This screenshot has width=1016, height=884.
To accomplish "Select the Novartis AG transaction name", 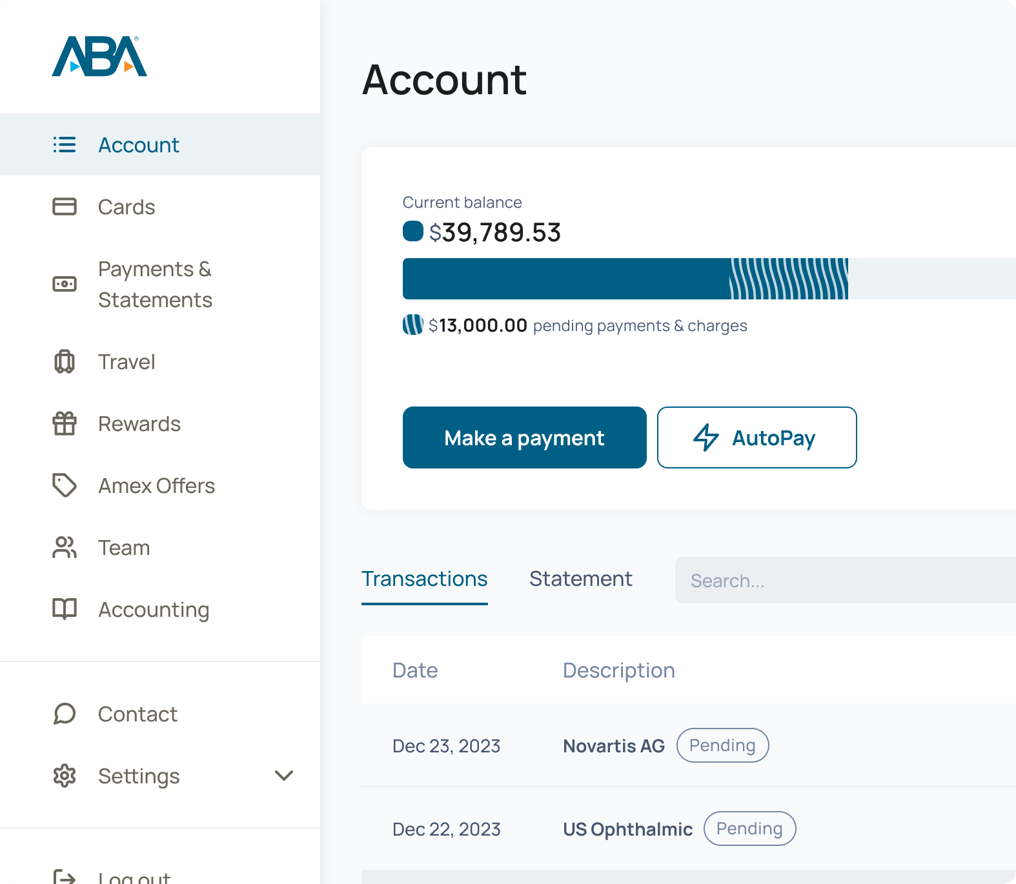I will coord(614,746).
